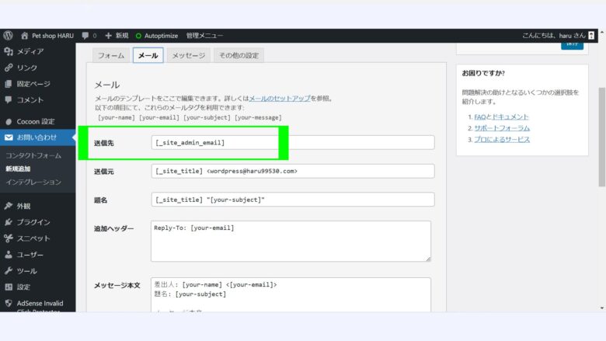The height and width of the screenshot is (341, 606).
Task: Open Autoptimize status circle menu
Action: pyautogui.click(x=138, y=36)
